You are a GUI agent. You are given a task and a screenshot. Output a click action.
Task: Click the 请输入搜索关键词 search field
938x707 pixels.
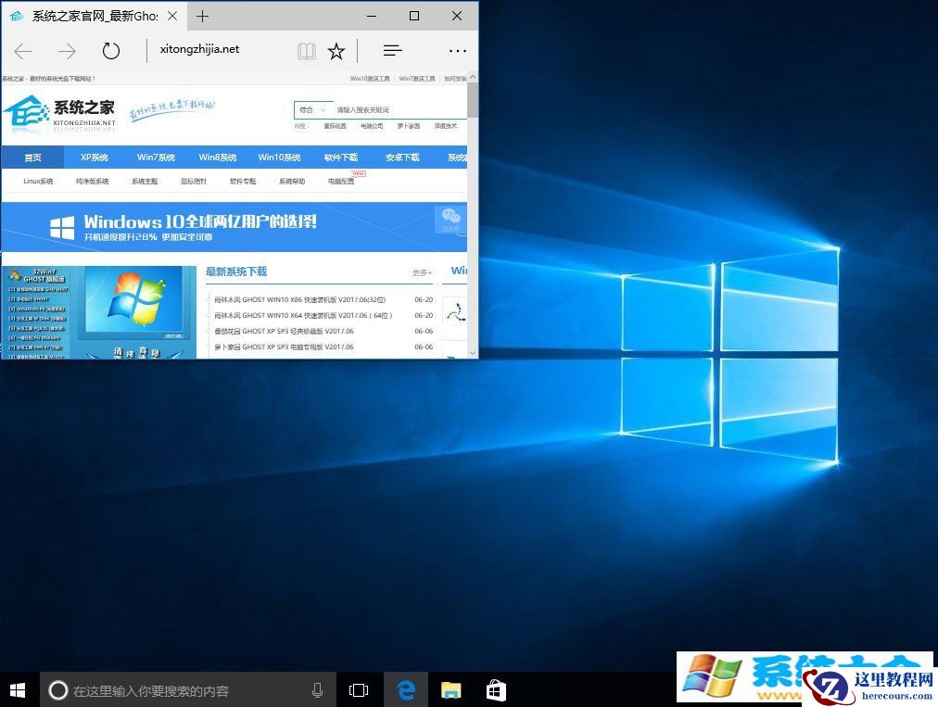[371, 109]
